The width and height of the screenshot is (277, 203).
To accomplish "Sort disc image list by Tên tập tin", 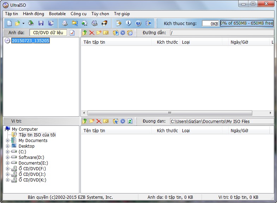I will (x=116, y=42).
